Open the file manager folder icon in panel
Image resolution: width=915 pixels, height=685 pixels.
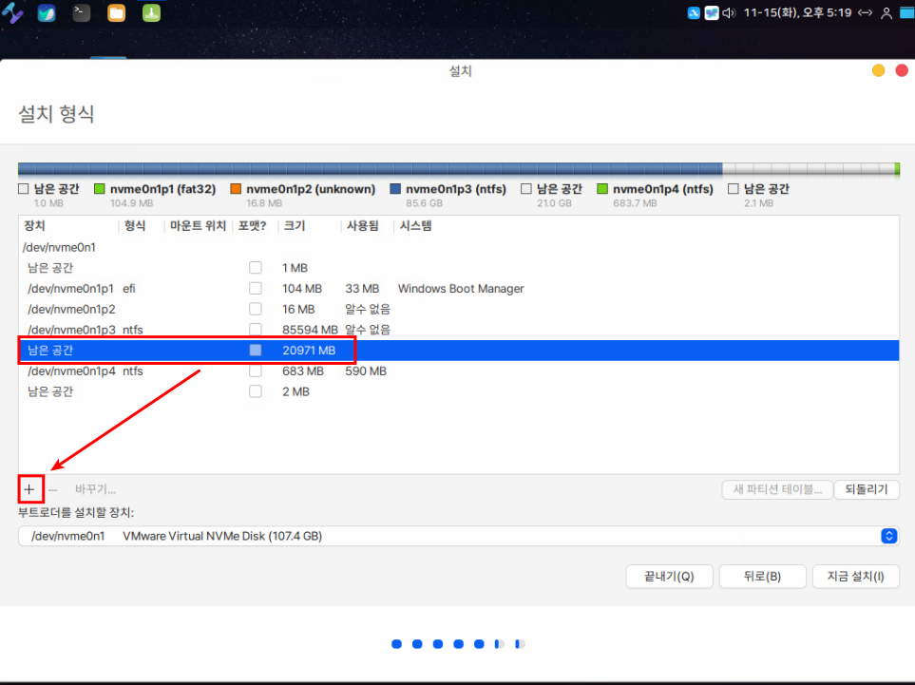pos(116,13)
